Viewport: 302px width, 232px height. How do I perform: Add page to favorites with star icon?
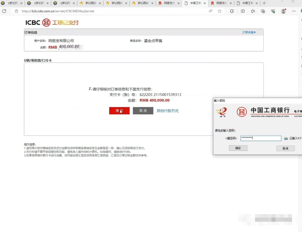click(220, 11)
